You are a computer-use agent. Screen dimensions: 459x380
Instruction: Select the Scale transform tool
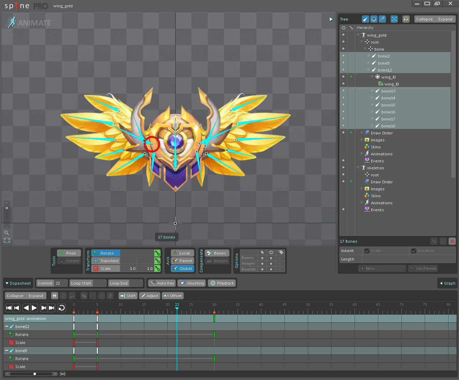pyautogui.click(x=105, y=269)
